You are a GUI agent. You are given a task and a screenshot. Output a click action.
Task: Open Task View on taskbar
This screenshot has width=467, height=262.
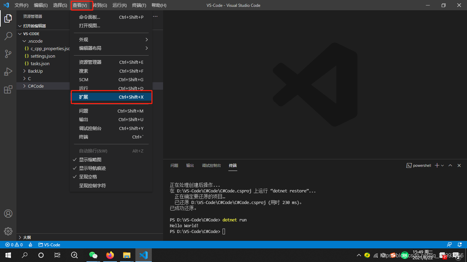(x=57, y=255)
